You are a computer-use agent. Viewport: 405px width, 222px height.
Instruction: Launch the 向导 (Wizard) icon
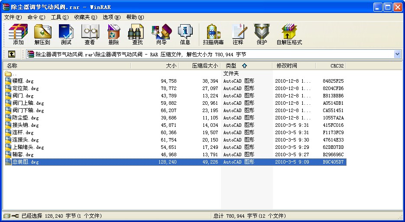tap(162, 34)
